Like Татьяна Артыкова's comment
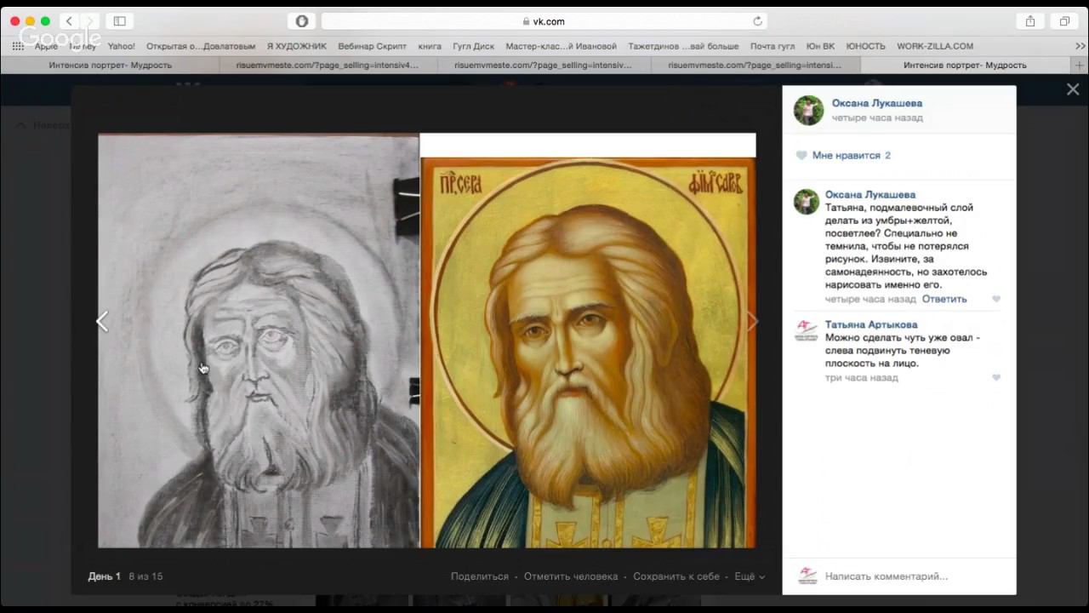Image resolution: width=1089 pixels, height=613 pixels. click(996, 377)
